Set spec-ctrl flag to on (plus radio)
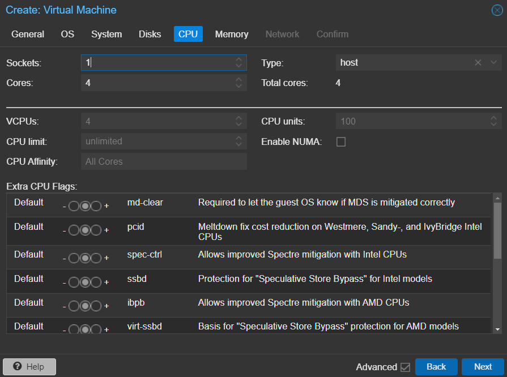 (96, 258)
